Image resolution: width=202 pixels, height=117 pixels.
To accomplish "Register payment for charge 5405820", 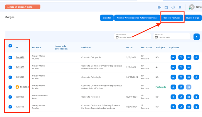I will point(188,77).
